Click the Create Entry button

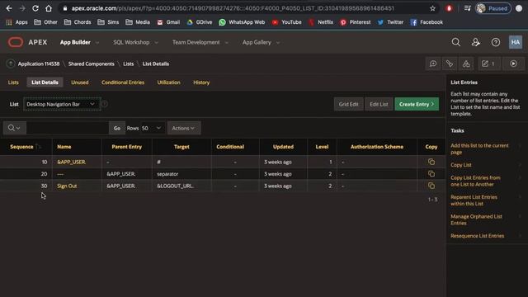[x=417, y=104]
